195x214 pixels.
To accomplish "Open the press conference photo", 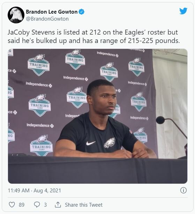I will [98, 116].
